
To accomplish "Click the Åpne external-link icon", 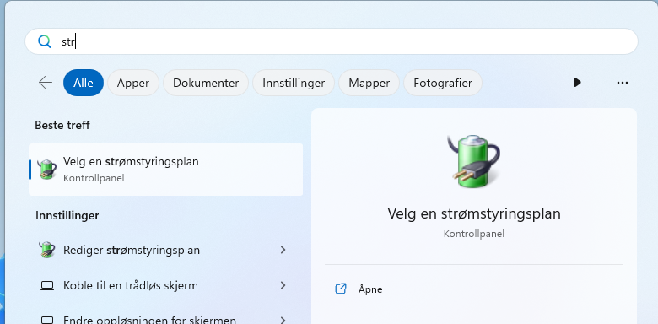I will coord(341,289).
